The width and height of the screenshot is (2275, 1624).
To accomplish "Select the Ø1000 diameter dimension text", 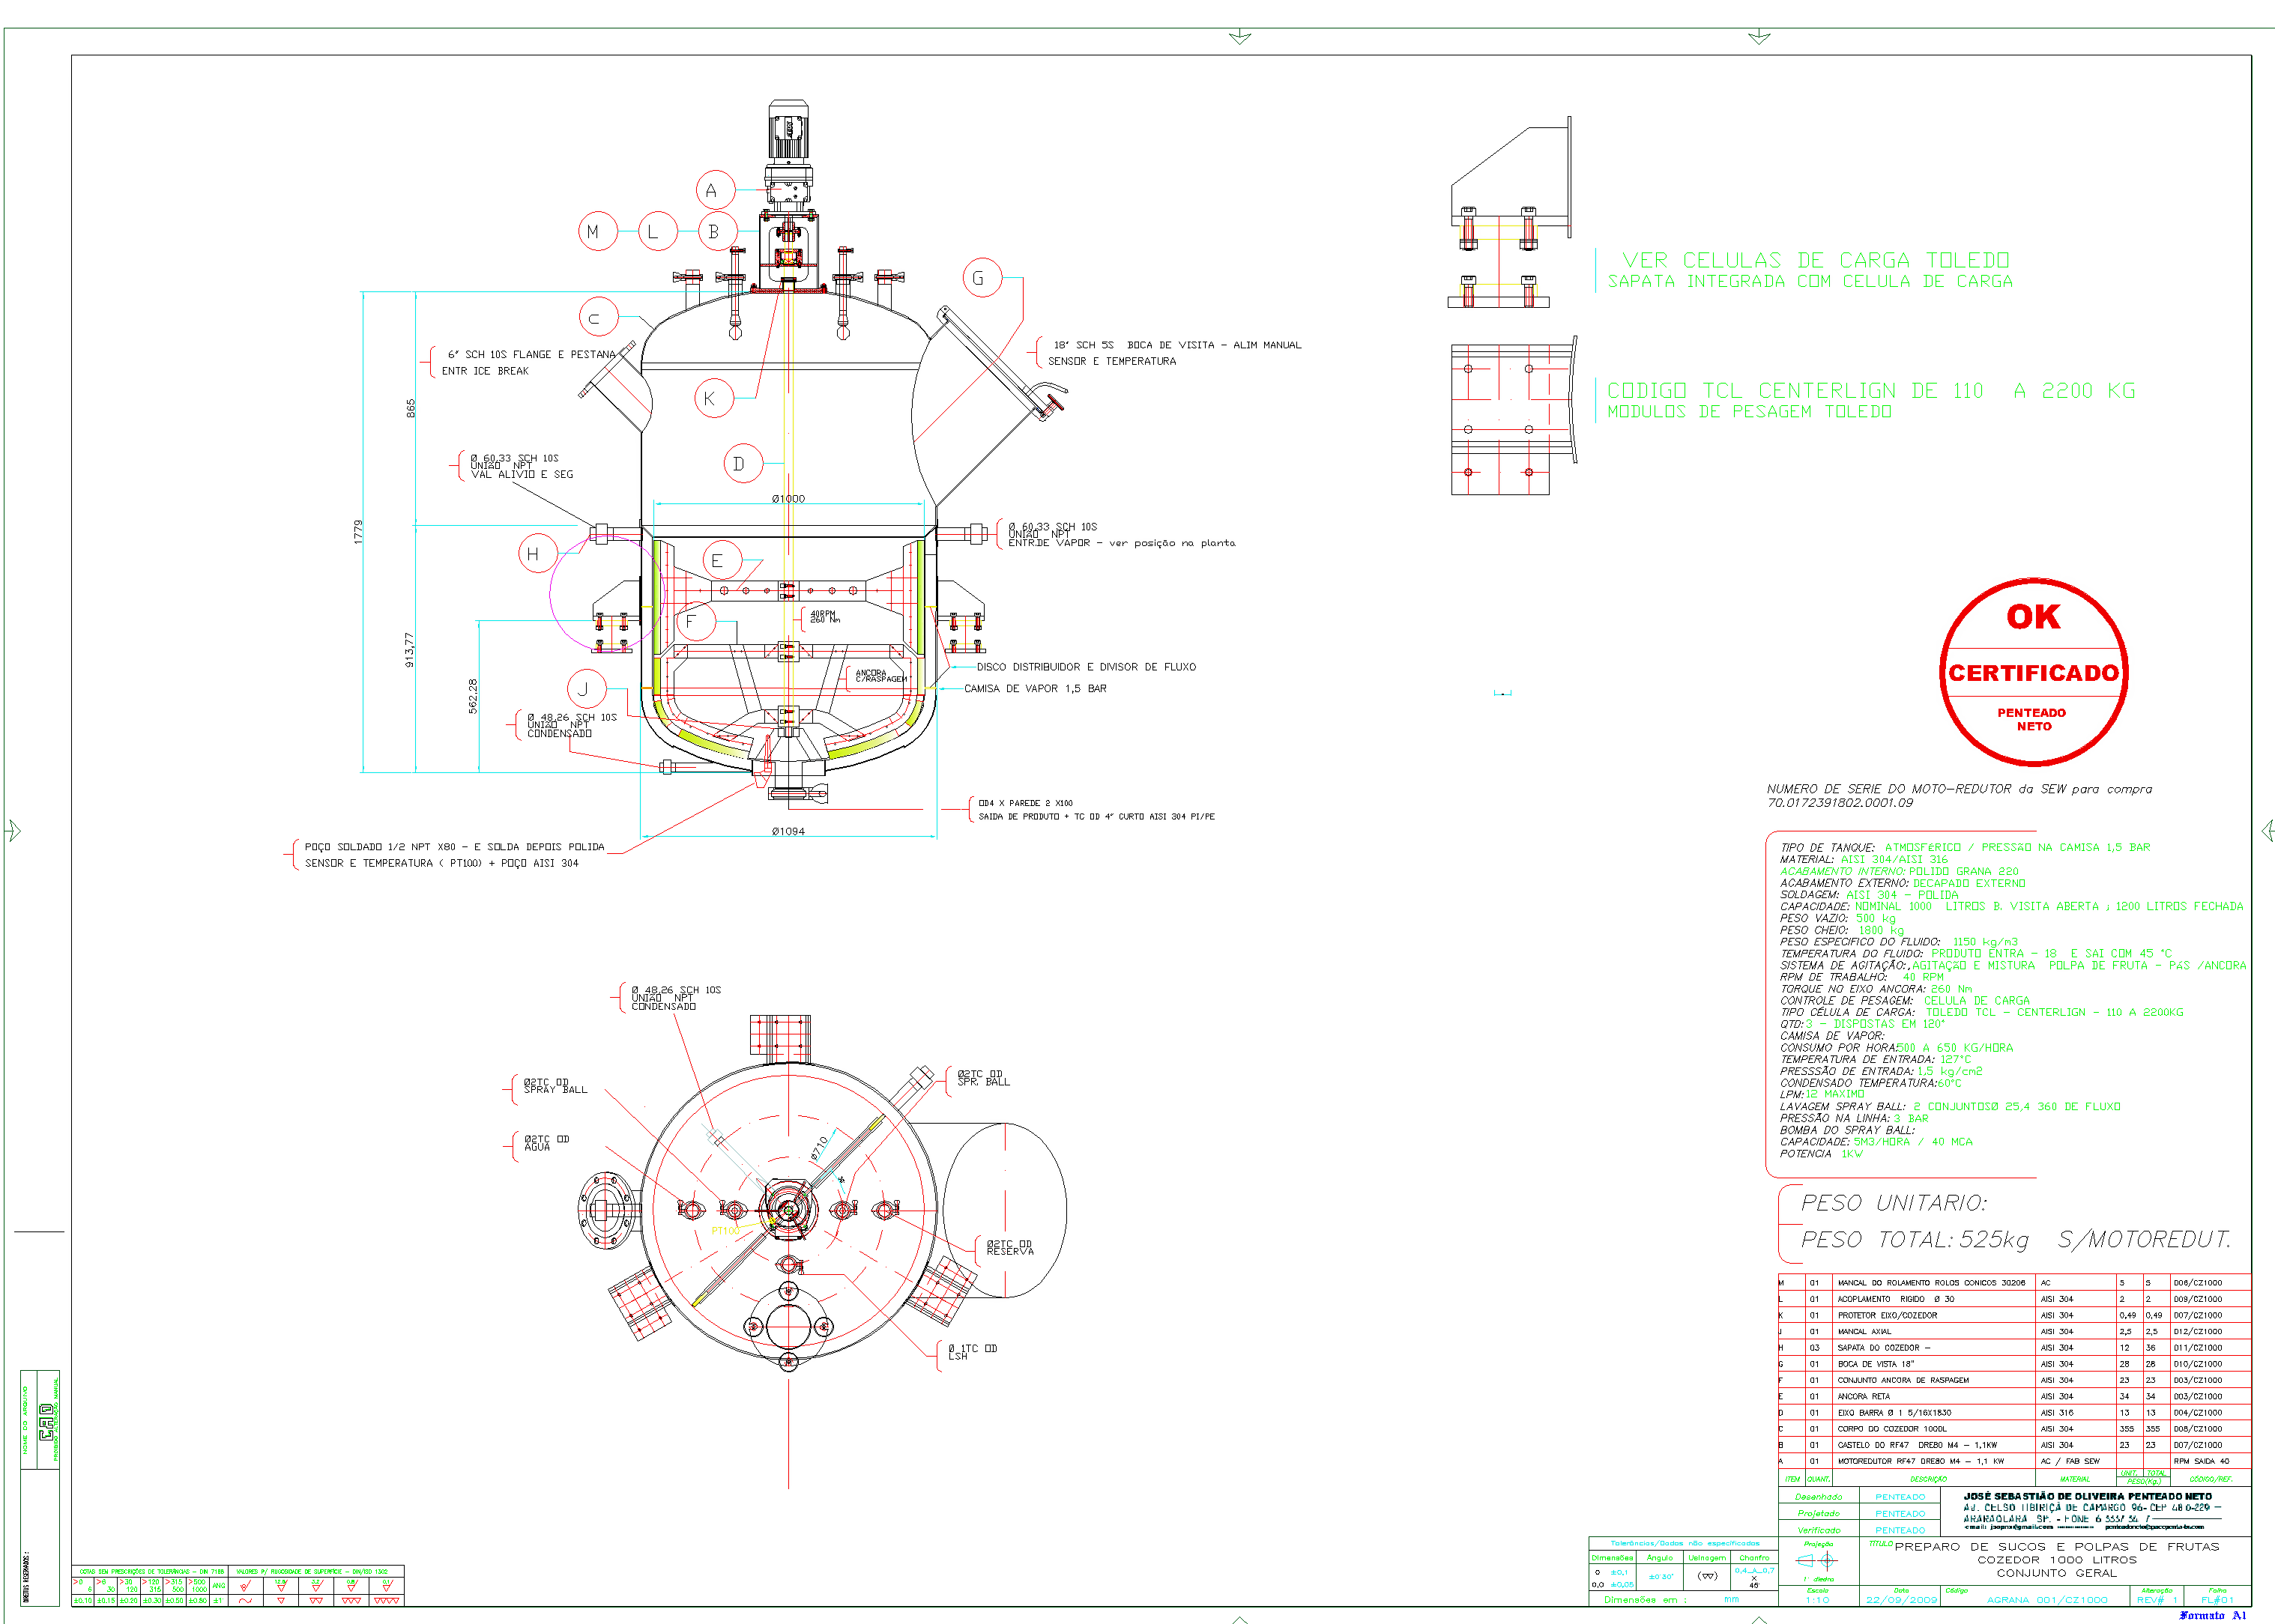I will tap(788, 498).
